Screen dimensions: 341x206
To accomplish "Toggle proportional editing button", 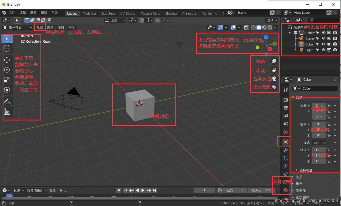I will tap(158, 20).
